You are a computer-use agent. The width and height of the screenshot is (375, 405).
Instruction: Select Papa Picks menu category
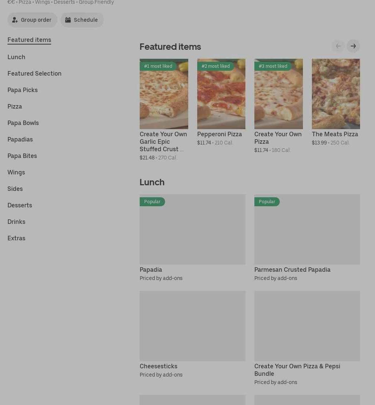[22, 90]
